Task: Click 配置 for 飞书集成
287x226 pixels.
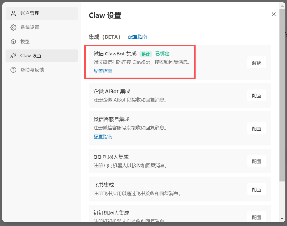Action: coord(257,189)
